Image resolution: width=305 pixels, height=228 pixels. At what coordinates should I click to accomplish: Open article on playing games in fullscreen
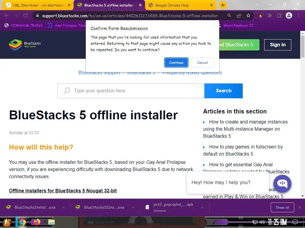pyautogui.click(x=243, y=150)
